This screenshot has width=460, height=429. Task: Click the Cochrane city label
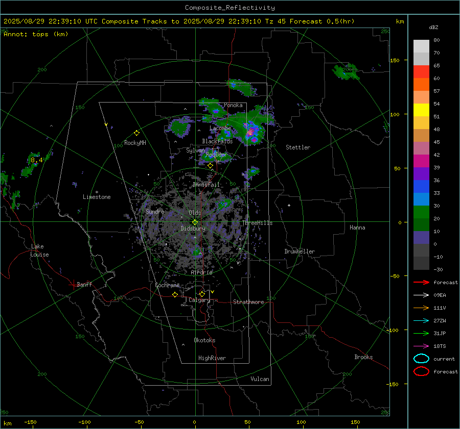(x=167, y=285)
